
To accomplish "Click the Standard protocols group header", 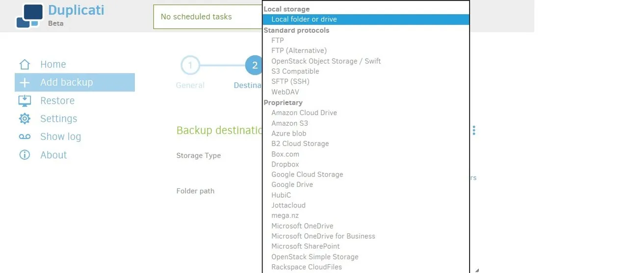I will click(x=296, y=30).
